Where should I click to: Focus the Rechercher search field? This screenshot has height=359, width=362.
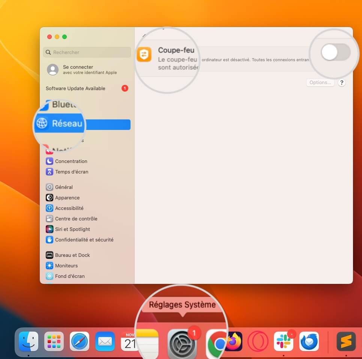[x=87, y=52]
